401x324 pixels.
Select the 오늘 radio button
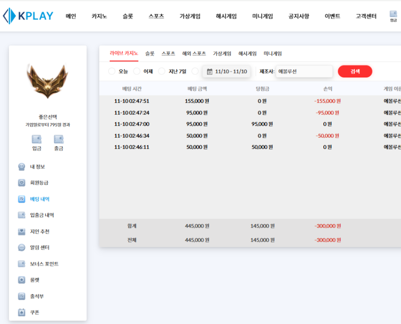112,71
